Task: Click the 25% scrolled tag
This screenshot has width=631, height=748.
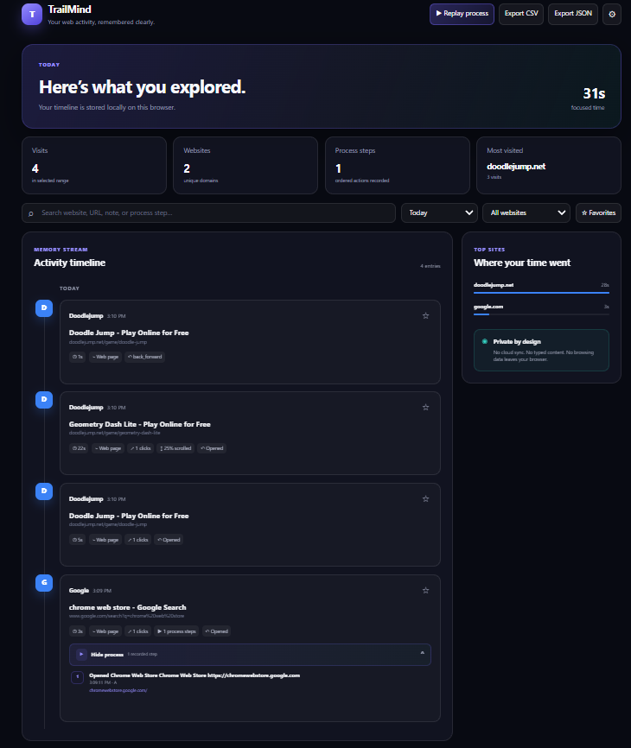Action: tap(175, 448)
